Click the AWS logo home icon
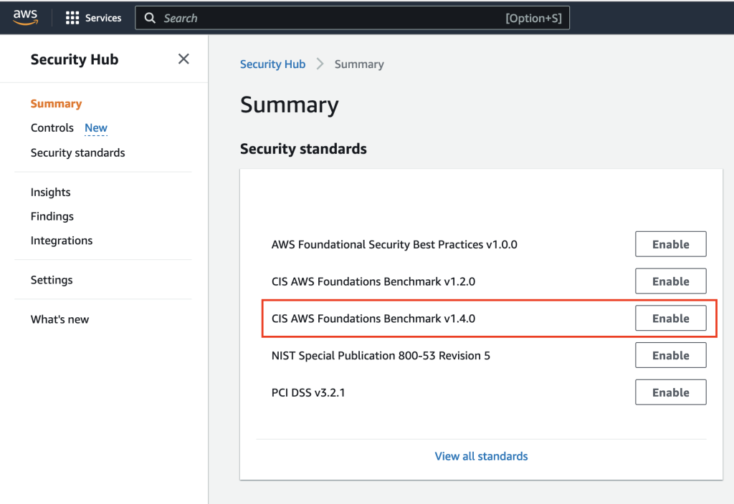734x504 pixels. pos(25,17)
